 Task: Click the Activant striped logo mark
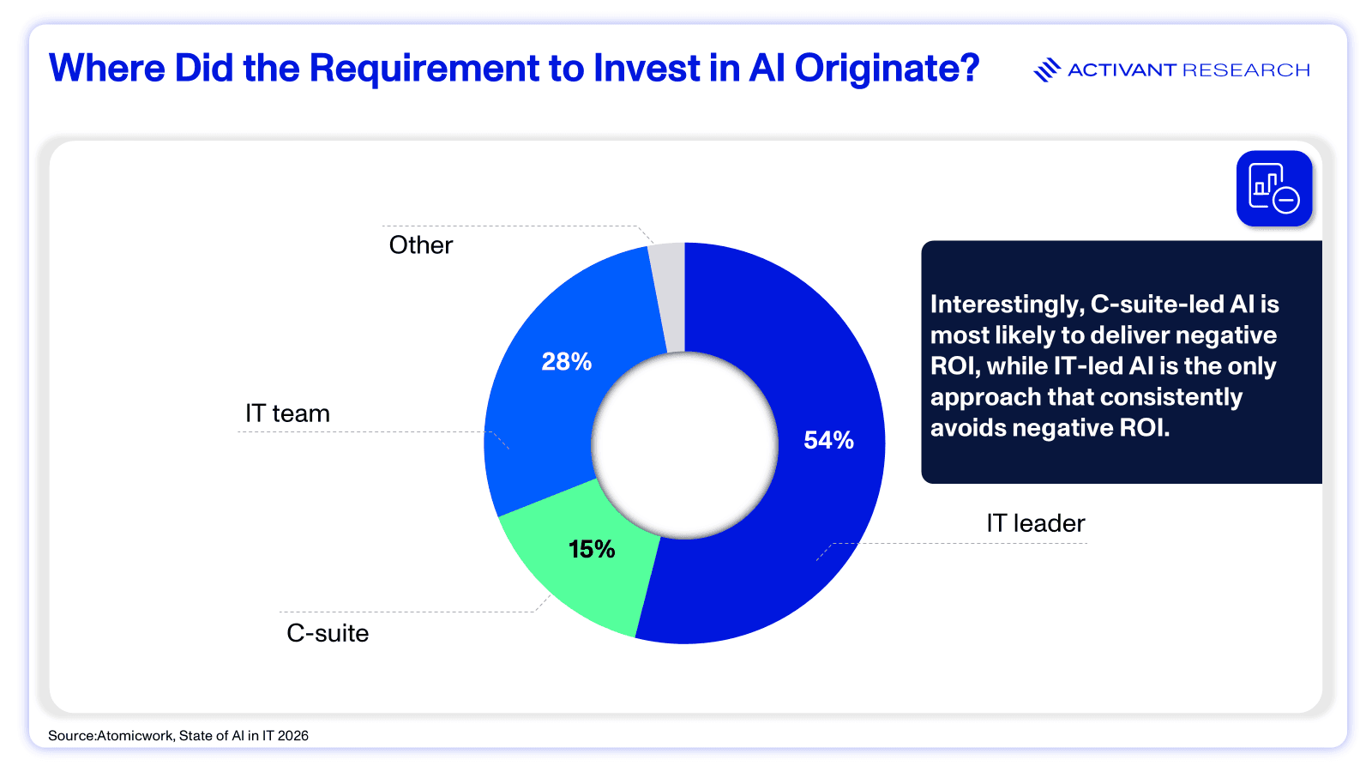click(1046, 70)
